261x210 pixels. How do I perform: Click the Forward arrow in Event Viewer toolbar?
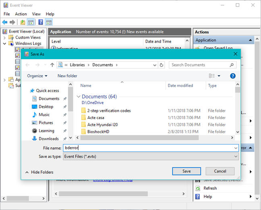pyautogui.click(x=12, y=22)
